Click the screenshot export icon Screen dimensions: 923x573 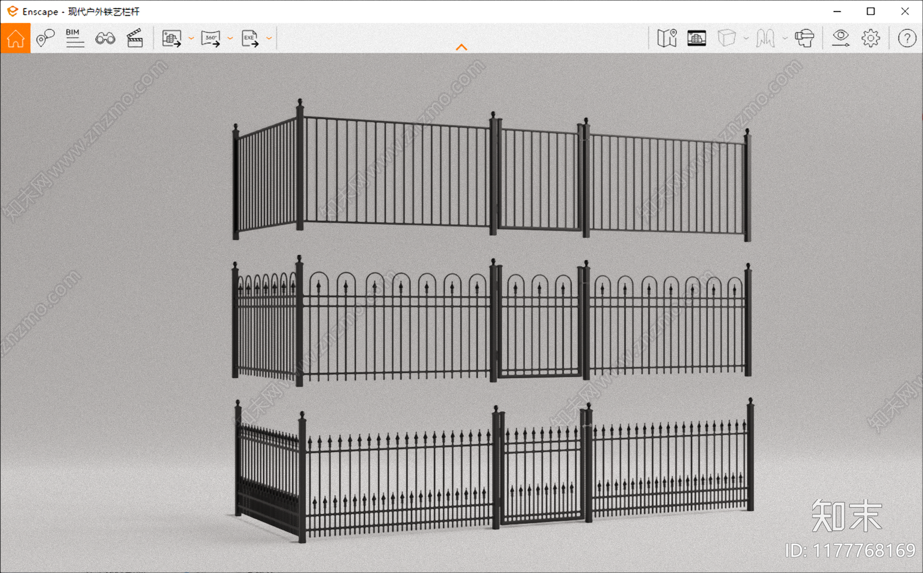click(x=171, y=39)
